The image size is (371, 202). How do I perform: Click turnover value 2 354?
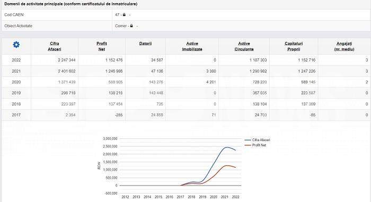[x=70, y=115]
